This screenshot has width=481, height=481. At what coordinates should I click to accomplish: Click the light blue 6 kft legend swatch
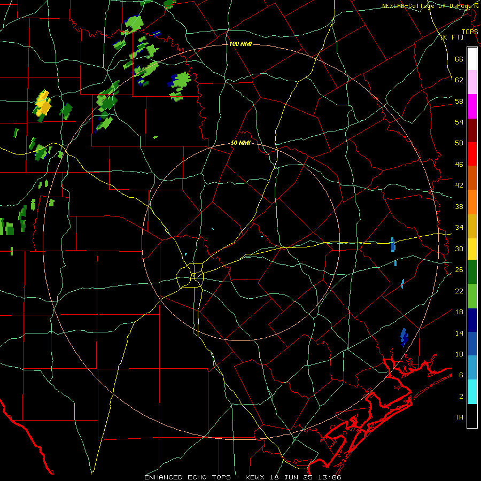(x=472, y=368)
